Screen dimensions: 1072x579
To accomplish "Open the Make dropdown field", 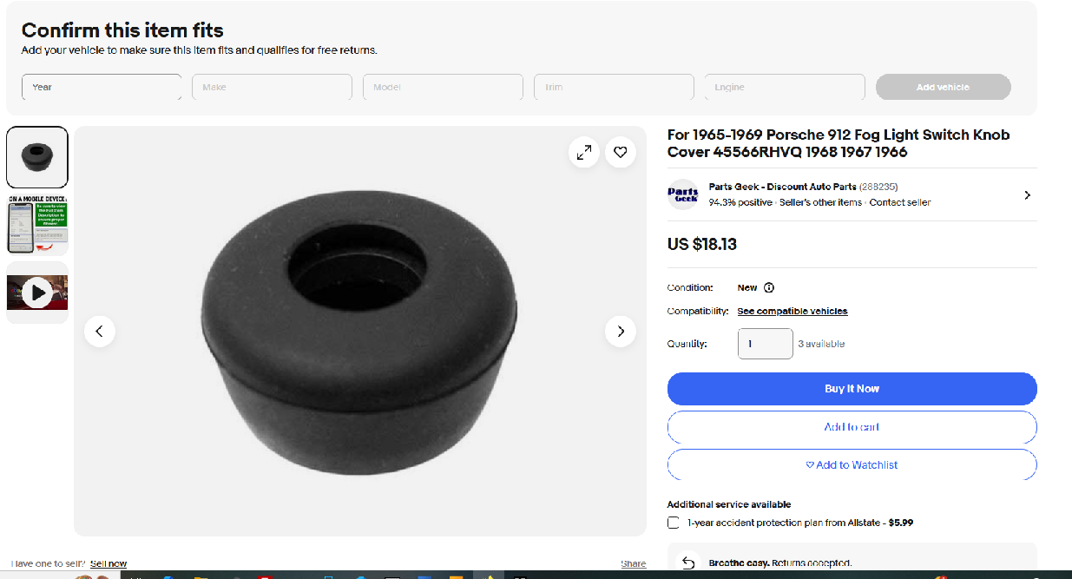I will pyautogui.click(x=272, y=87).
